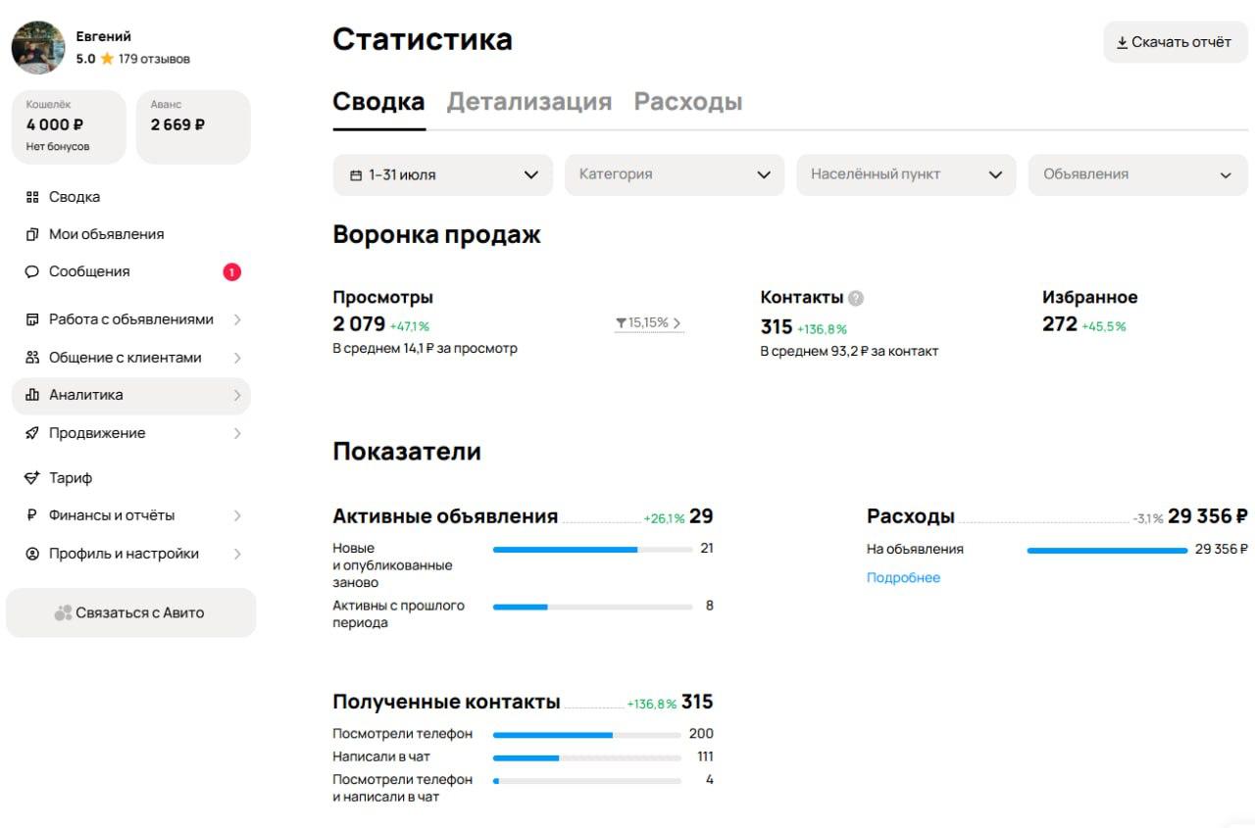Switch to the Детализация tab
The width and height of the screenshot is (1255, 828).
coord(529,101)
